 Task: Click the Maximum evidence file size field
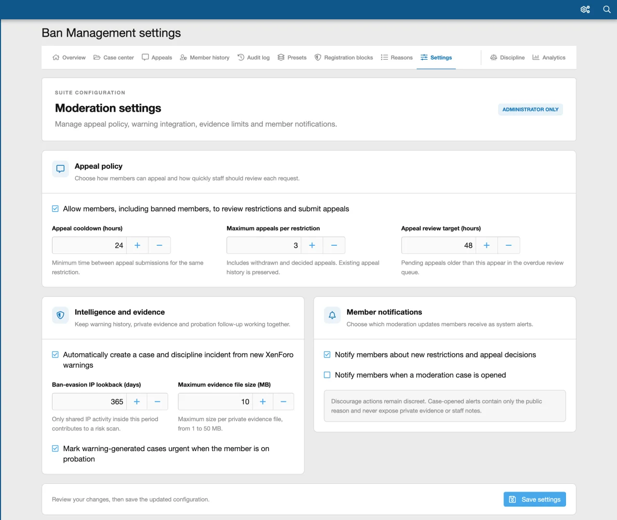215,401
